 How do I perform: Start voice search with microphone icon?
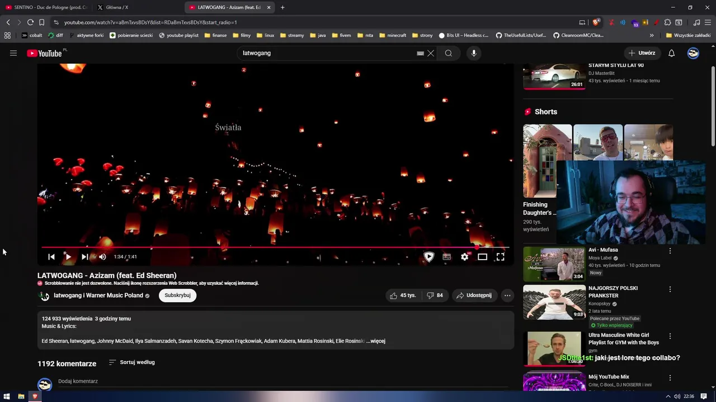coord(474,53)
